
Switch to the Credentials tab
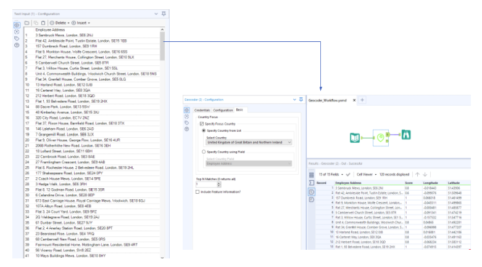click(202, 110)
